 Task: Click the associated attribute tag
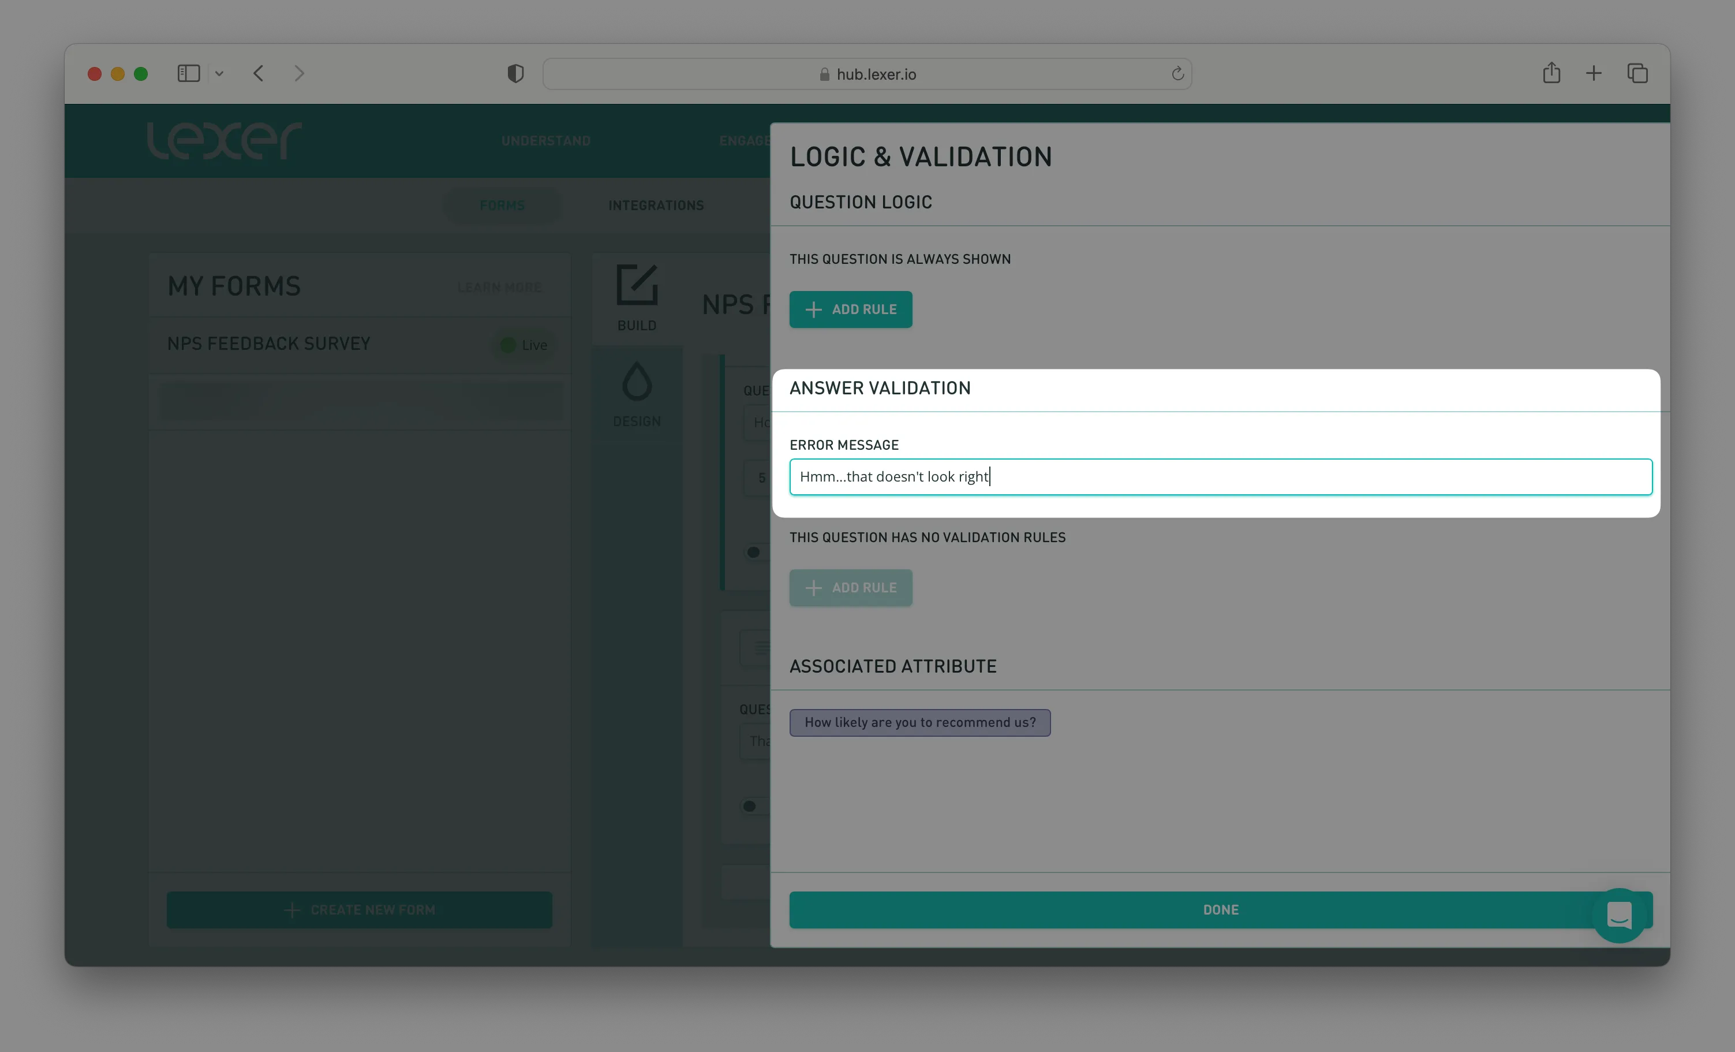click(919, 722)
